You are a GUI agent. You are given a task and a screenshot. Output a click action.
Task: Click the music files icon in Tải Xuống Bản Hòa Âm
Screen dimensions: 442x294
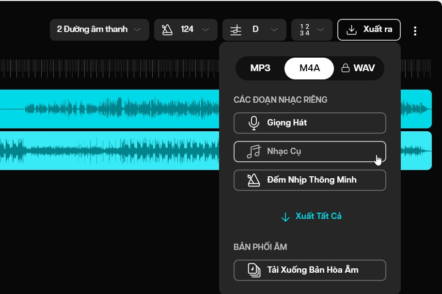point(254,270)
